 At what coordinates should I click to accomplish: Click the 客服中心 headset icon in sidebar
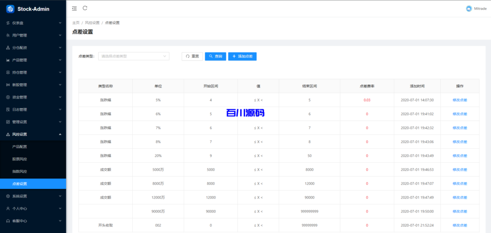click(8, 221)
